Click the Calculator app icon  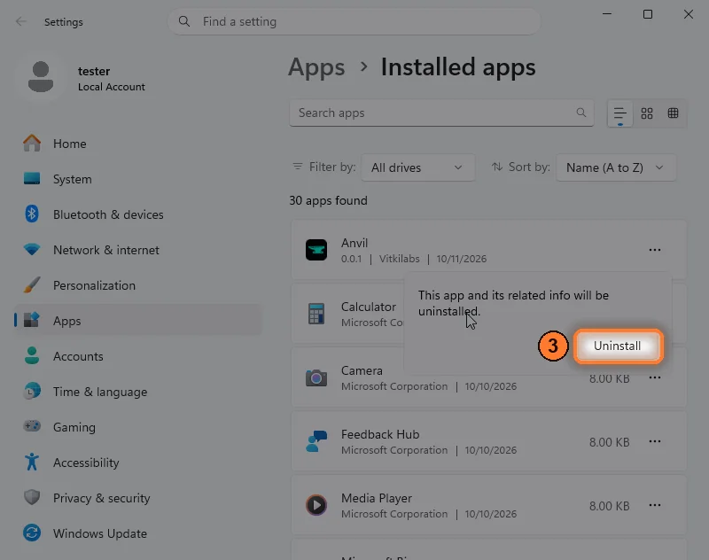tap(316, 314)
